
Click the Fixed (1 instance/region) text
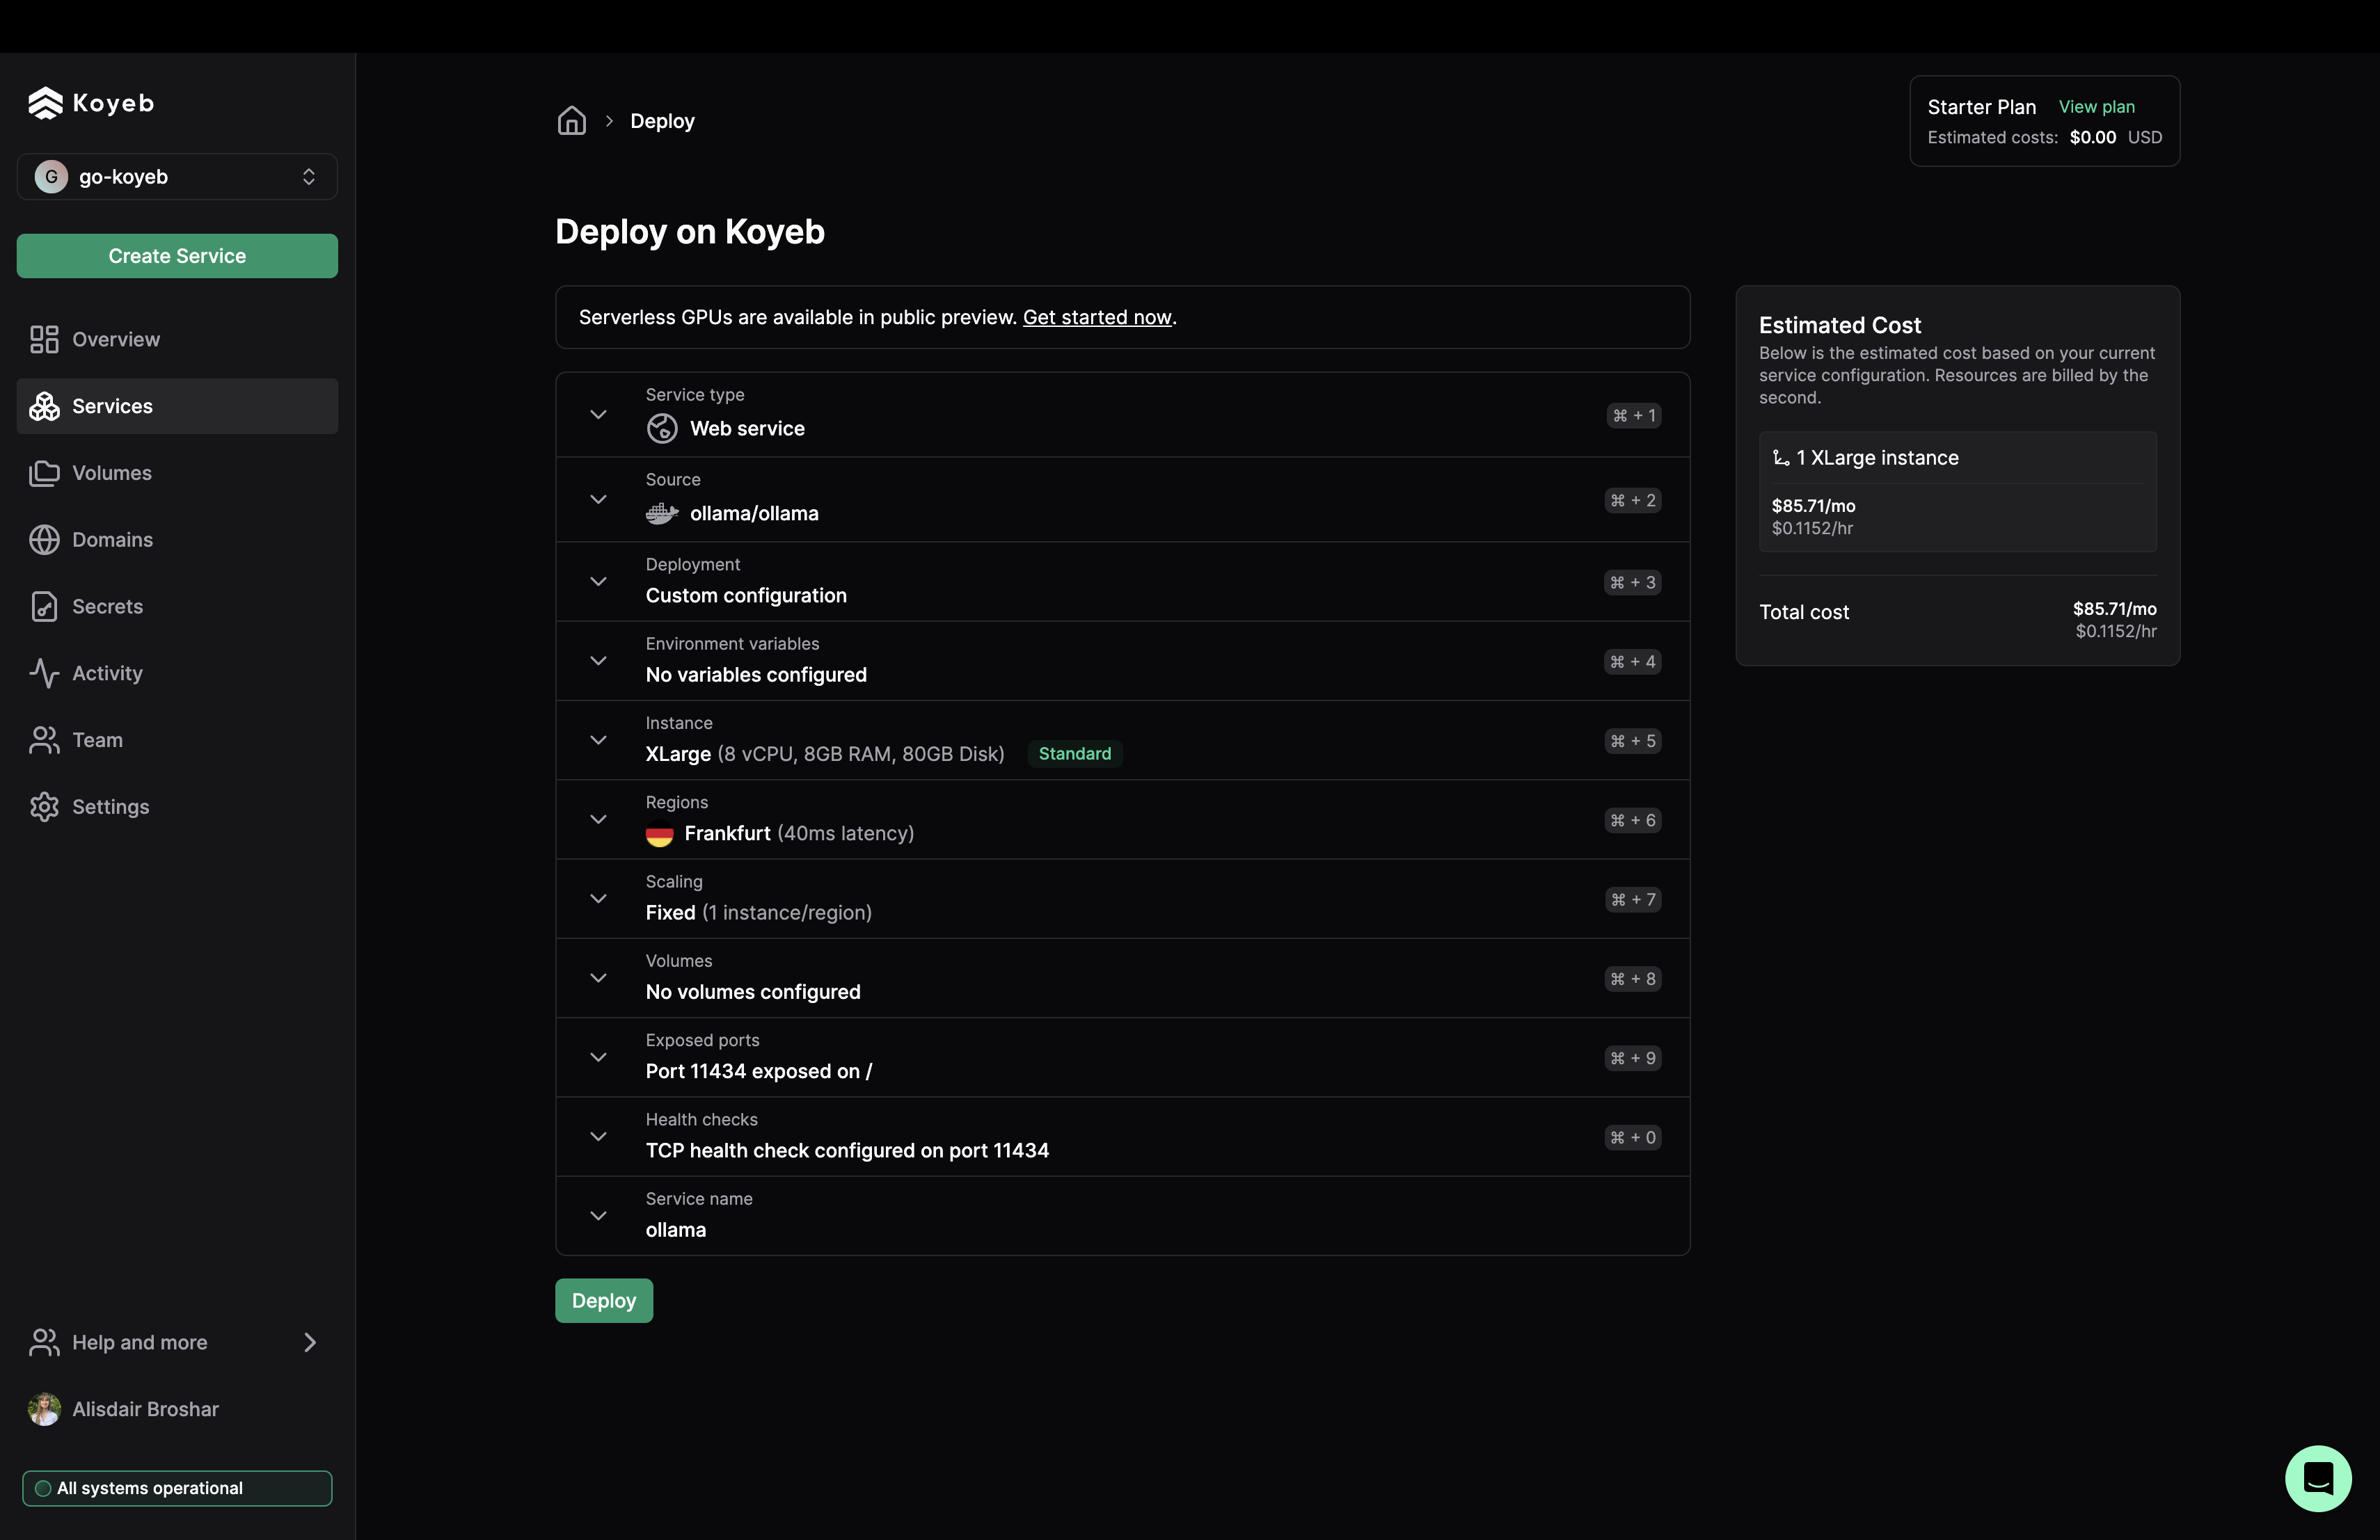(x=759, y=913)
